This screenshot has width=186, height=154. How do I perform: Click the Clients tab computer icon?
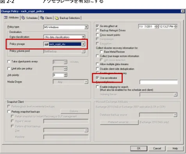[42, 18]
